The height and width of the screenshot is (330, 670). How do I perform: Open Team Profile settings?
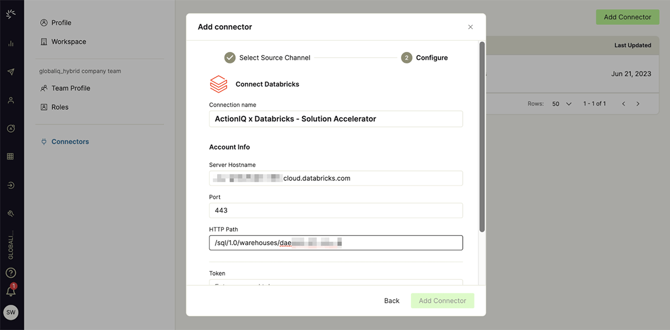(70, 88)
